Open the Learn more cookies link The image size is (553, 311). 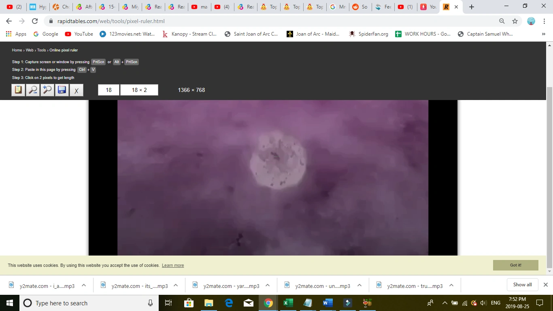[173, 266]
